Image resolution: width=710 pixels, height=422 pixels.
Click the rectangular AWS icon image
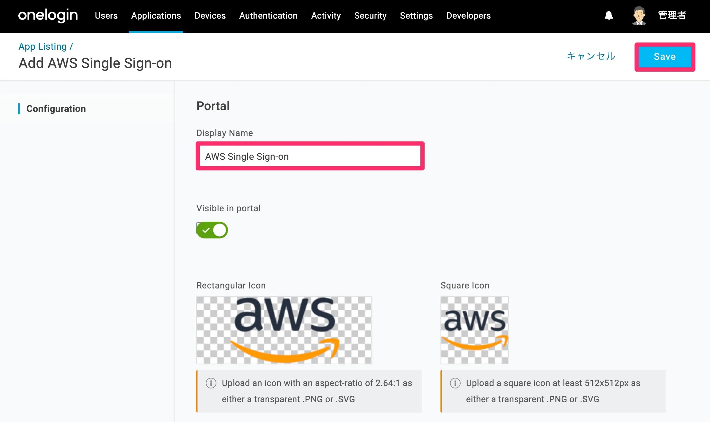point(284,330)
